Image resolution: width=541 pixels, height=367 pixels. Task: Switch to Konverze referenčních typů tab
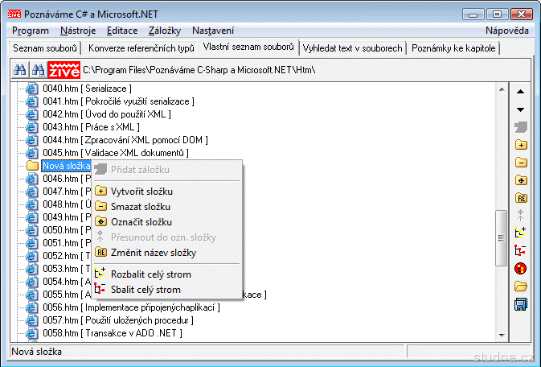click(141, 48)
